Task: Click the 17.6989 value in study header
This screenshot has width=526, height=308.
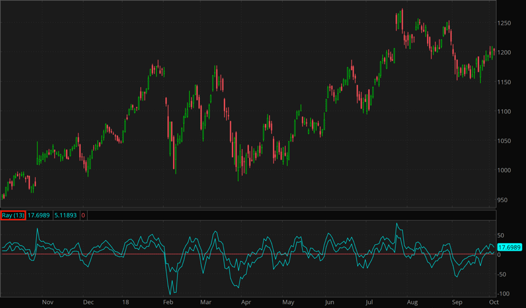Action: click(x=39, y=215)
